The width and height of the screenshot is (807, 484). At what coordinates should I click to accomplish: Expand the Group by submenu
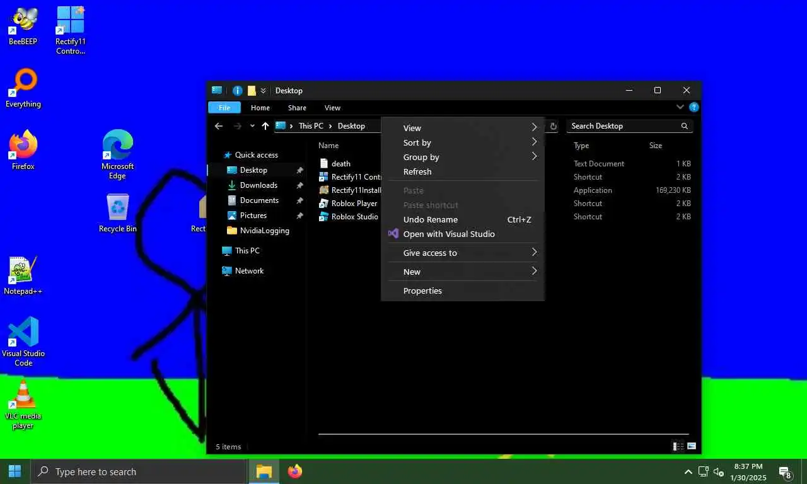463,157
